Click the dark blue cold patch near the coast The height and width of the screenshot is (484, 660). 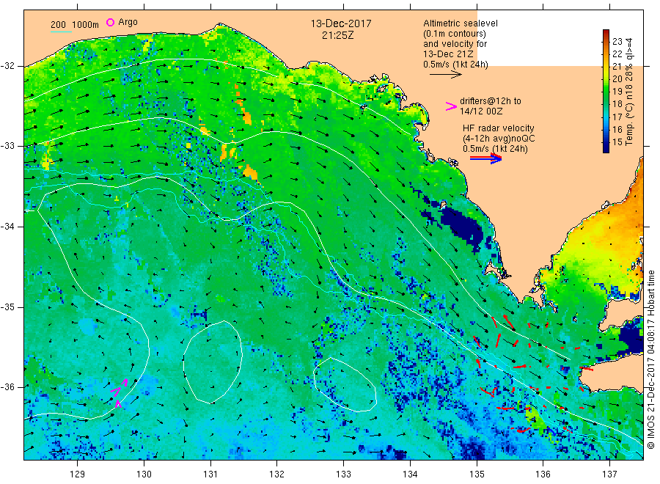tap(461, 224)
